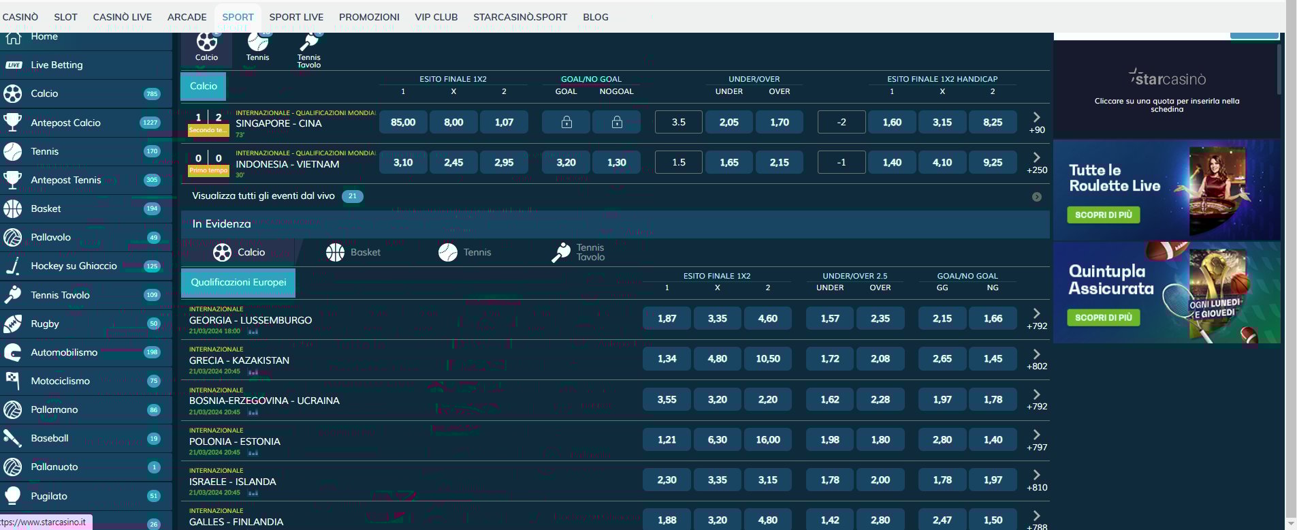Select draw odd 3,35 for Israele - Islanda

click(718, 480)
